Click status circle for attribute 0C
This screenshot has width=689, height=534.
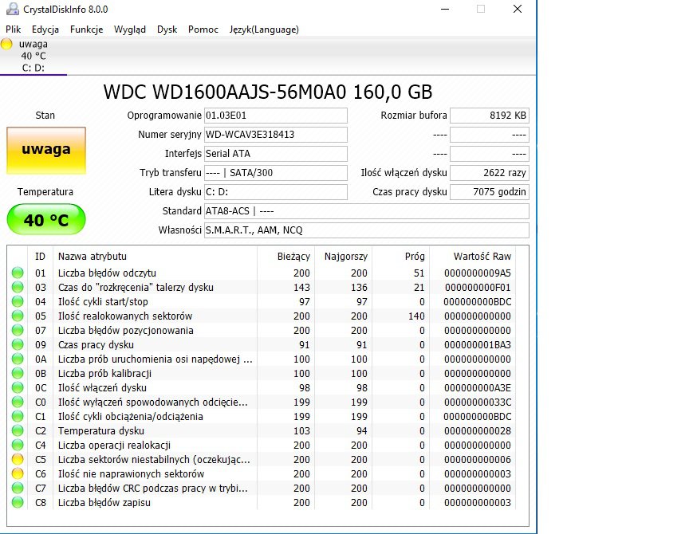click(x=18, y=388)
